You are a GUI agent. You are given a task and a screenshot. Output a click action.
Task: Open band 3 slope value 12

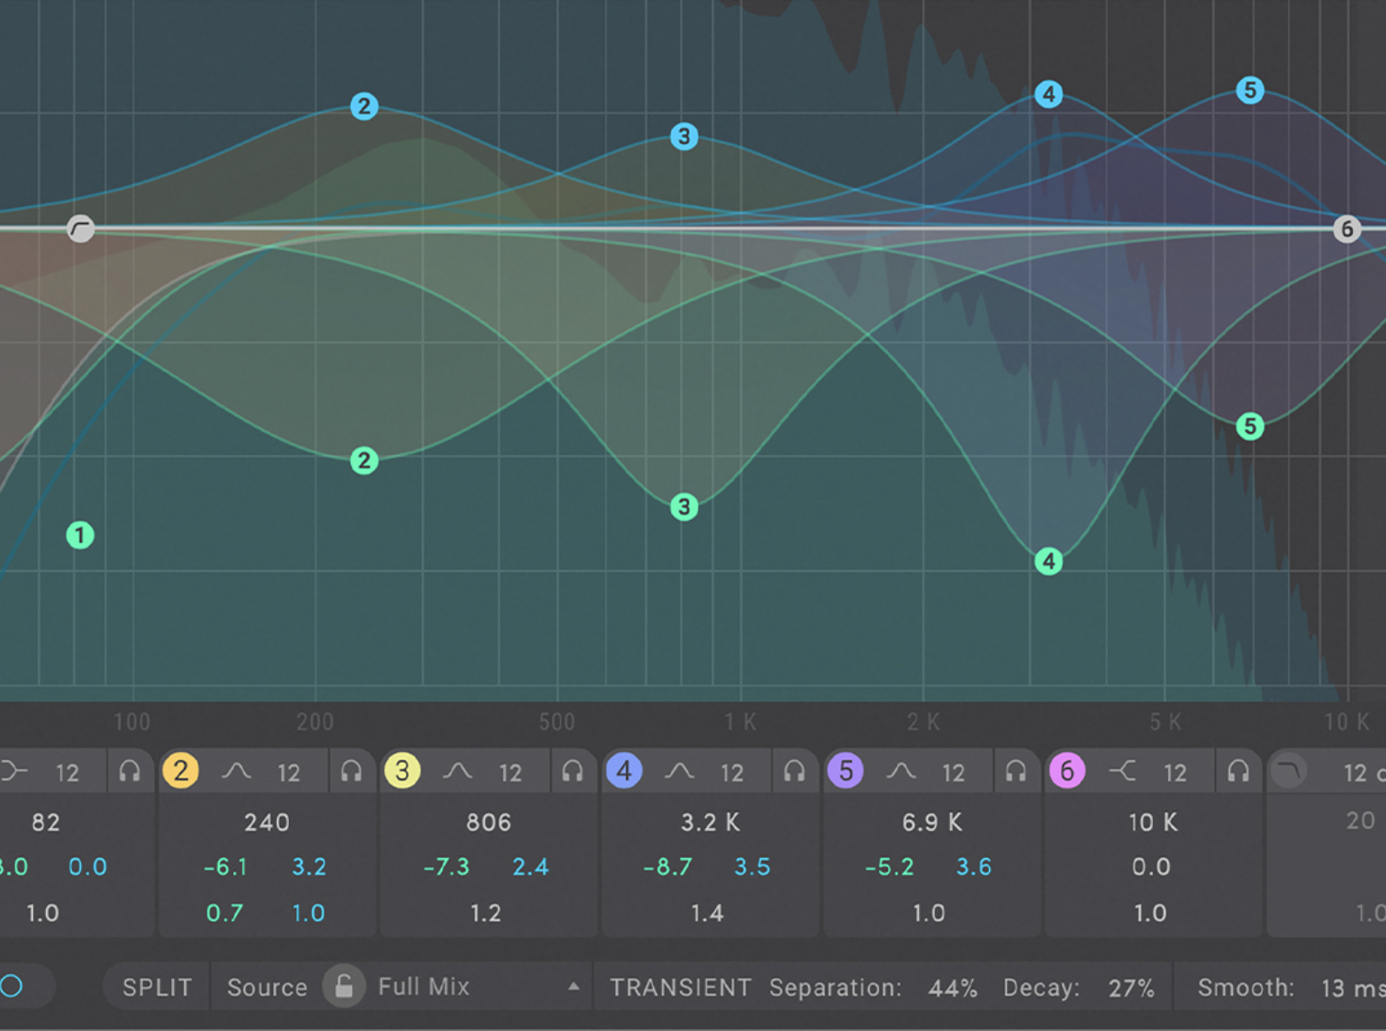pos(510,773)
